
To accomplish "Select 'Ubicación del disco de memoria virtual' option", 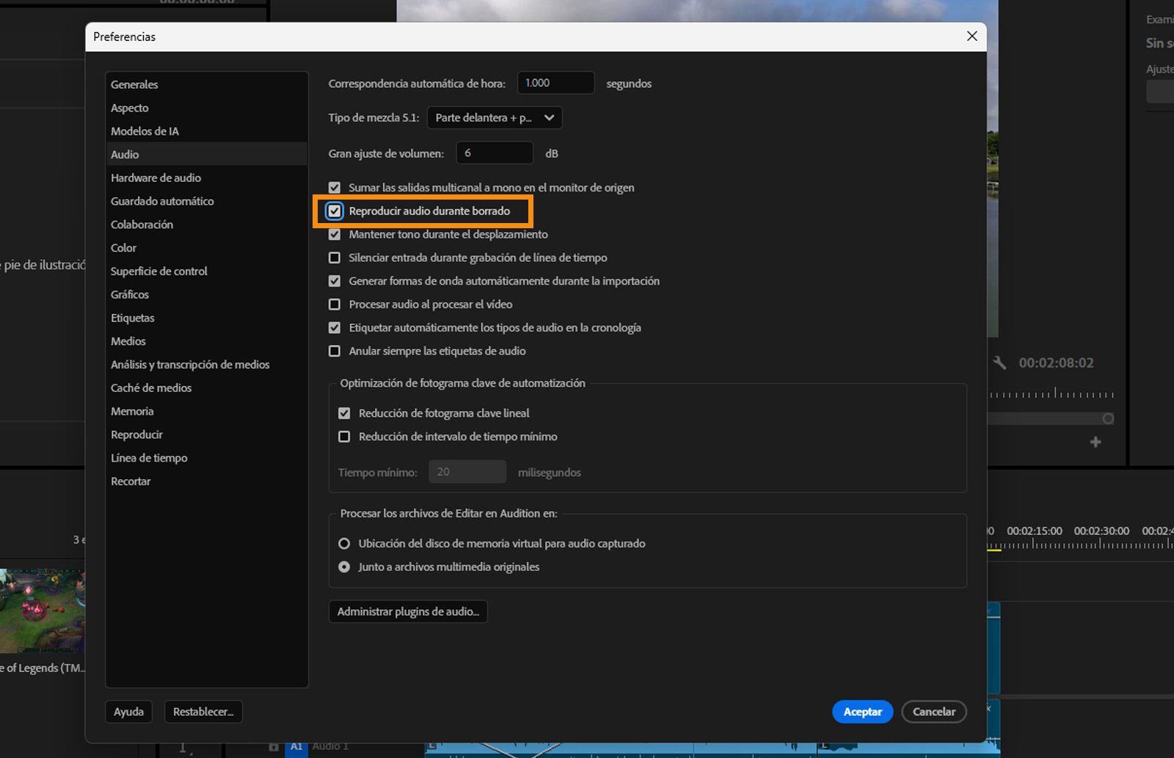I will 344,543.
